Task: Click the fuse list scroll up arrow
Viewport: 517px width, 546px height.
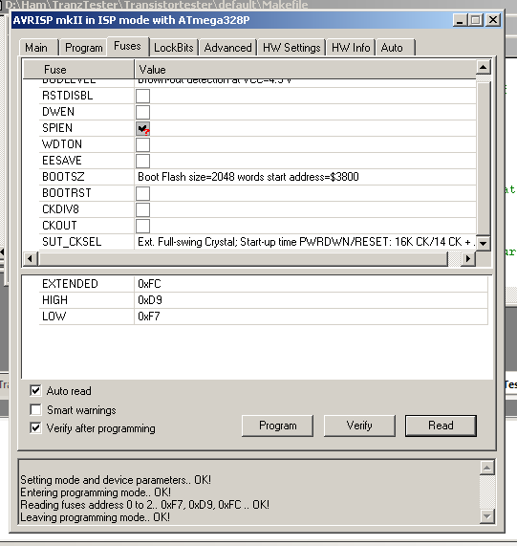Action: [484, 67]
